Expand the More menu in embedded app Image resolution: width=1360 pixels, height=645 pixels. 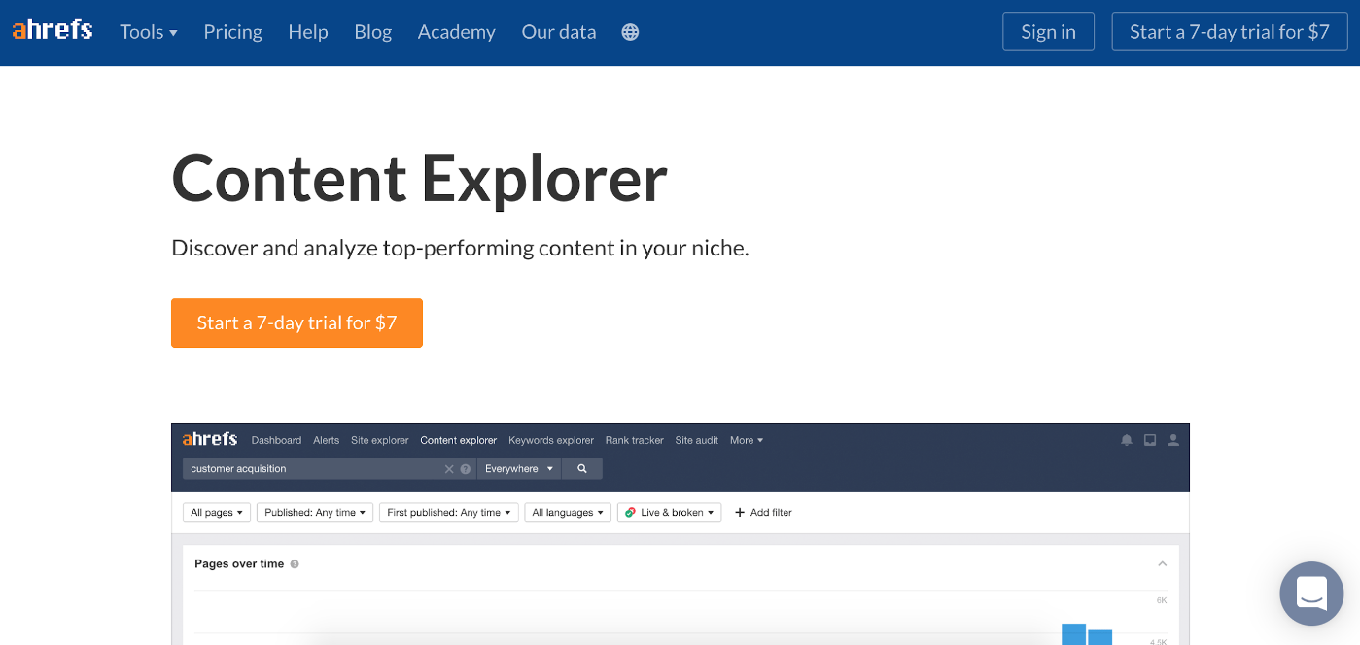(747, 440)
